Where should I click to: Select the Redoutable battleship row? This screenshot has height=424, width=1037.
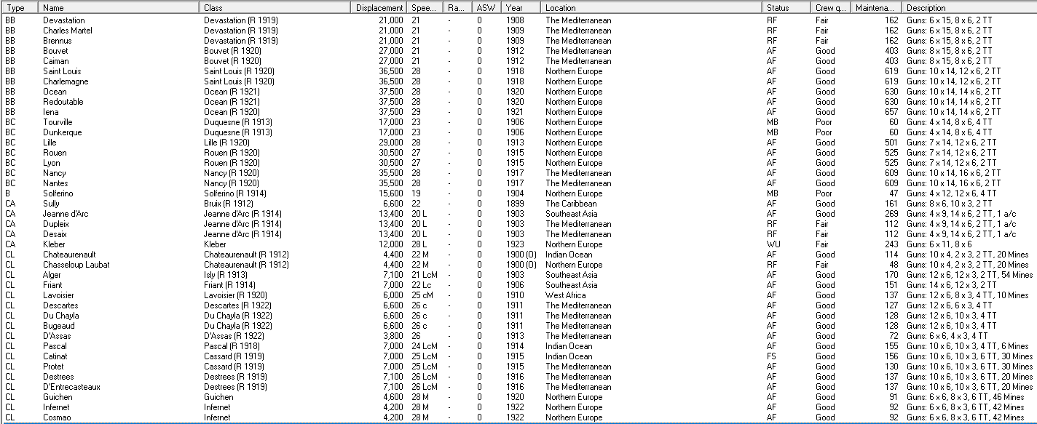coord(63,102)
